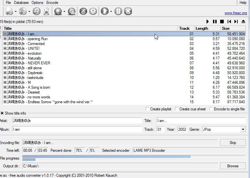Image resolution: width=250 pixels, height=178 pixels.
Task: Open general settings wrench icon
Action: pos(83,11)
